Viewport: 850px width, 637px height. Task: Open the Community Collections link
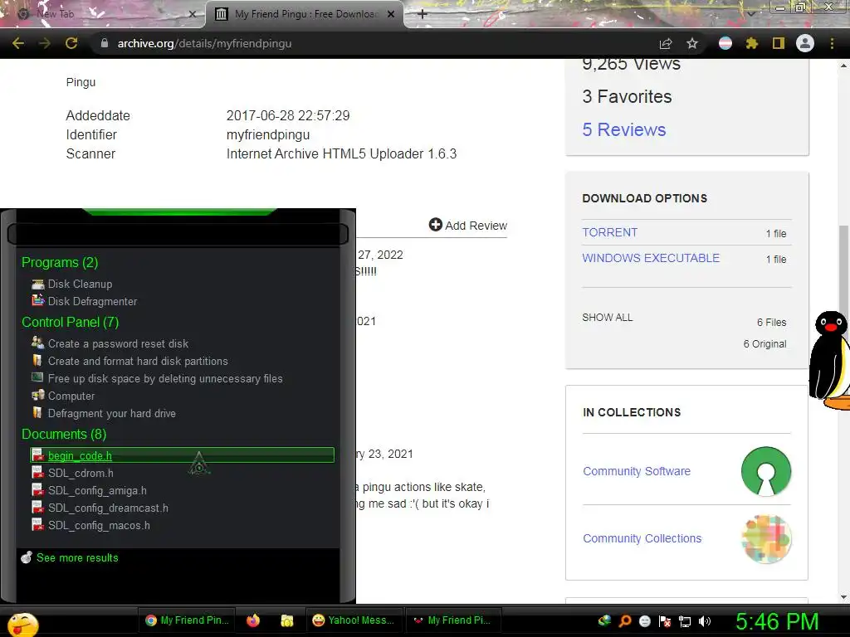642,538
